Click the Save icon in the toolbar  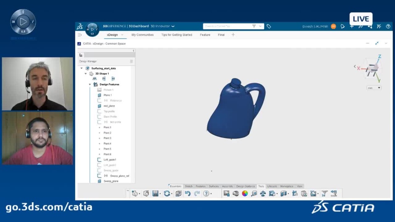pyautogui.click(x=156, y=193)
